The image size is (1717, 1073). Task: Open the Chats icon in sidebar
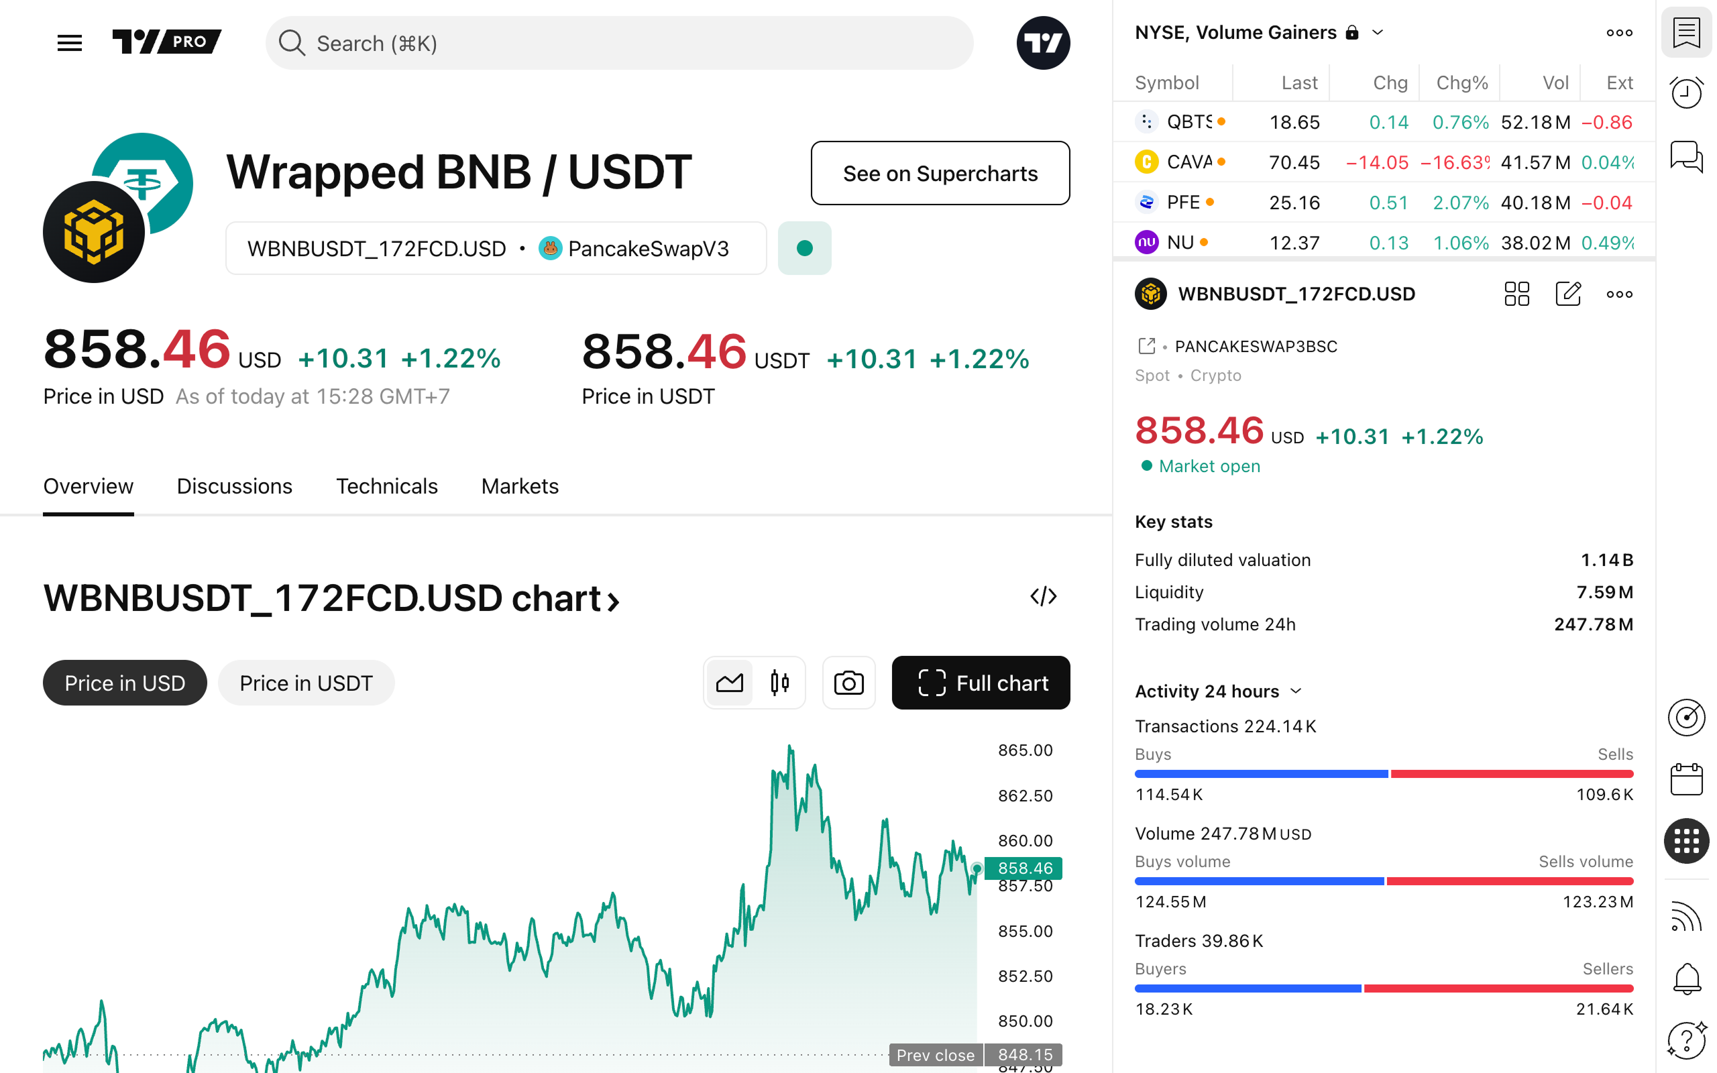click(1685, 156)
